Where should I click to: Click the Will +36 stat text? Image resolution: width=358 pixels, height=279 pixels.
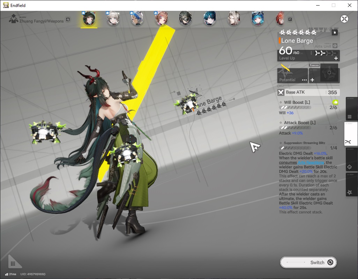pos(286,113)
